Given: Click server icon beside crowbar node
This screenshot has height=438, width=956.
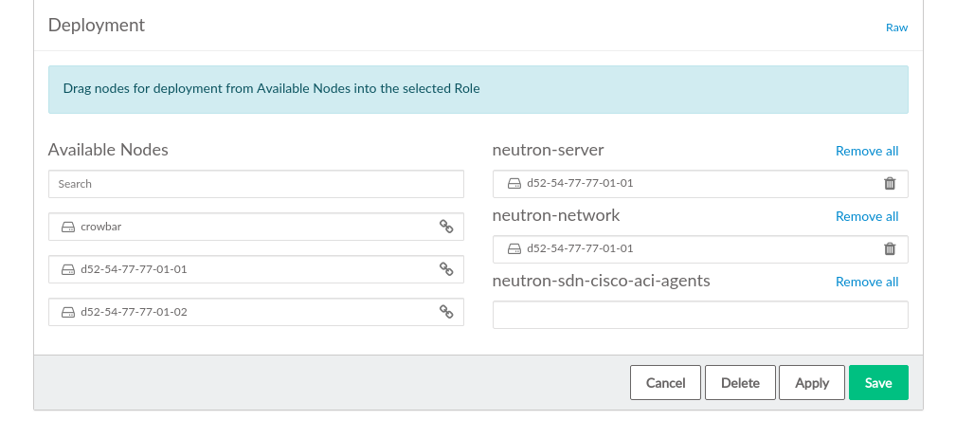Looking at the screenshot, I should click(68, 228).
